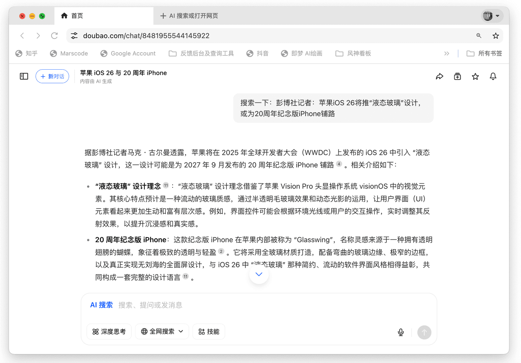Jump to bottom with down arrow

[x=259, y=275]
